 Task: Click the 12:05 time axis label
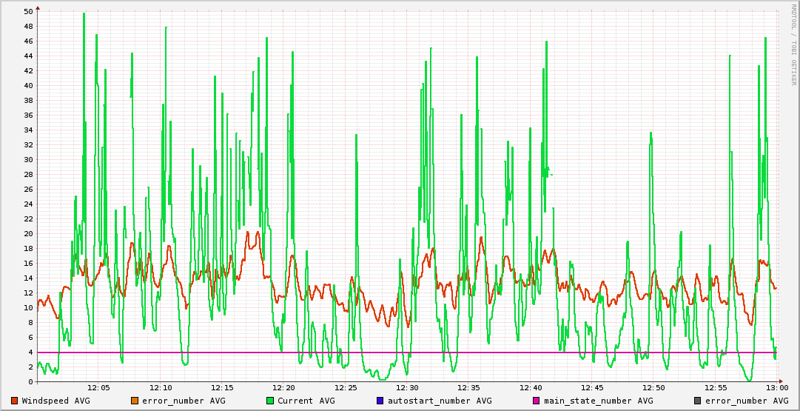pos(98,387)
